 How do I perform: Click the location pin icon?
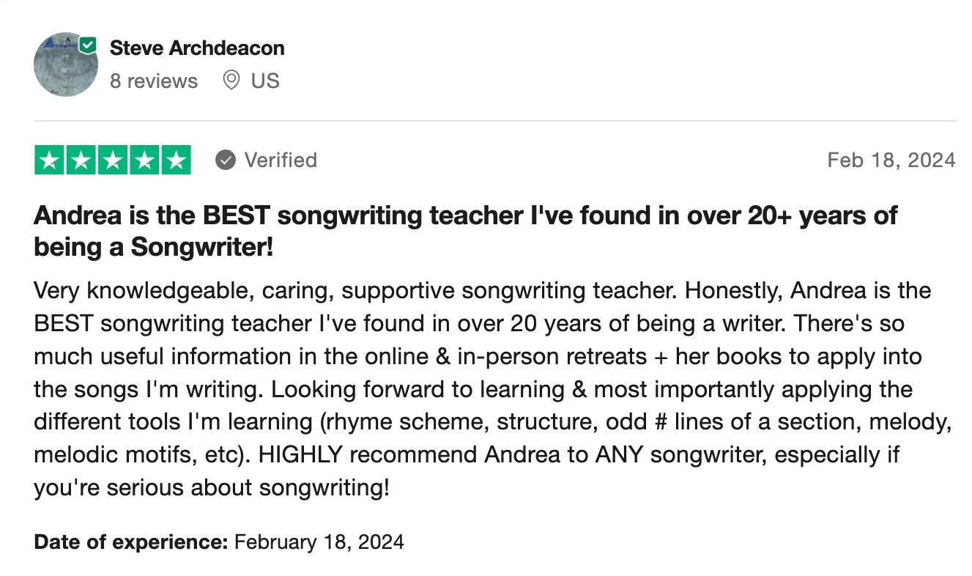(231, 81)
